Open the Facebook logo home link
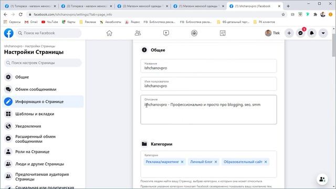This screenshot has width=336, height=189. [x=9, y=33]
